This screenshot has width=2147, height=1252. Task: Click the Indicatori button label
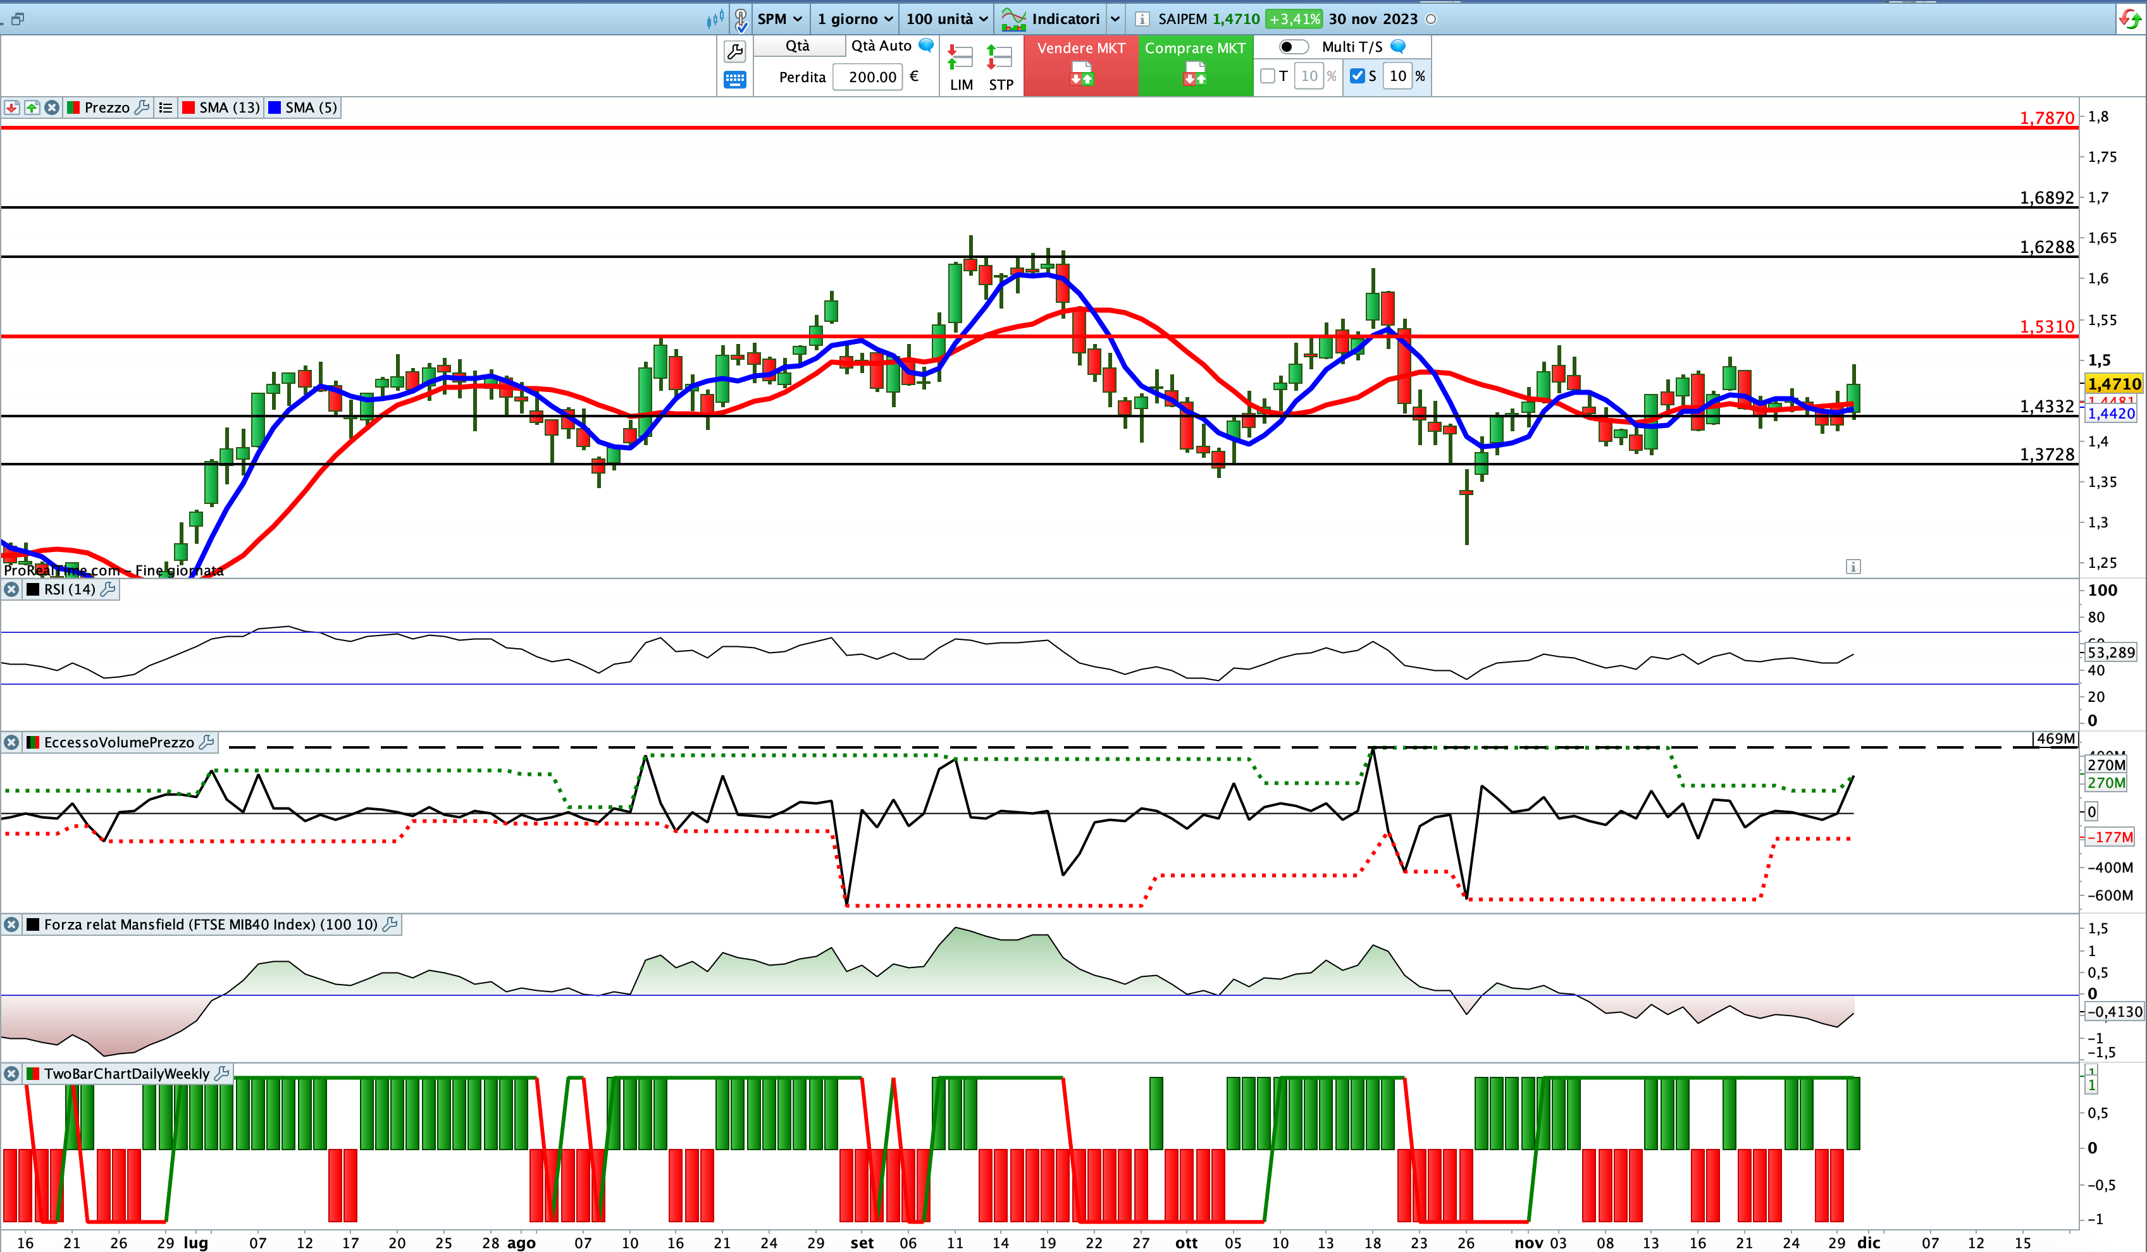(1066, 19)
